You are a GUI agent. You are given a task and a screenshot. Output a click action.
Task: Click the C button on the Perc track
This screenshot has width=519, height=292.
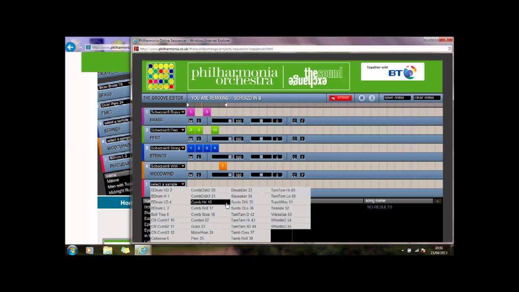(295, 139)
